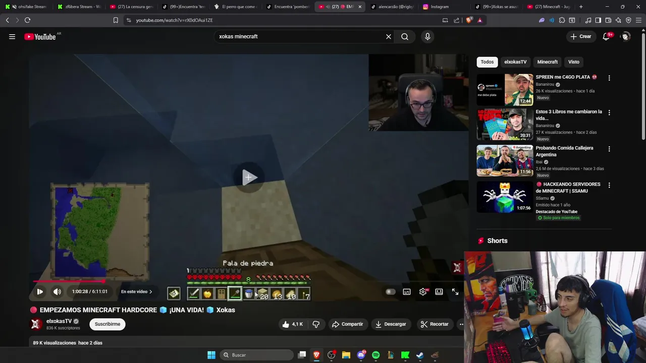Image resolution: width=646 pixels, height=363 pixels.
Task: Expand the 'En este video' chapters
Action: [x=136, y=291]
